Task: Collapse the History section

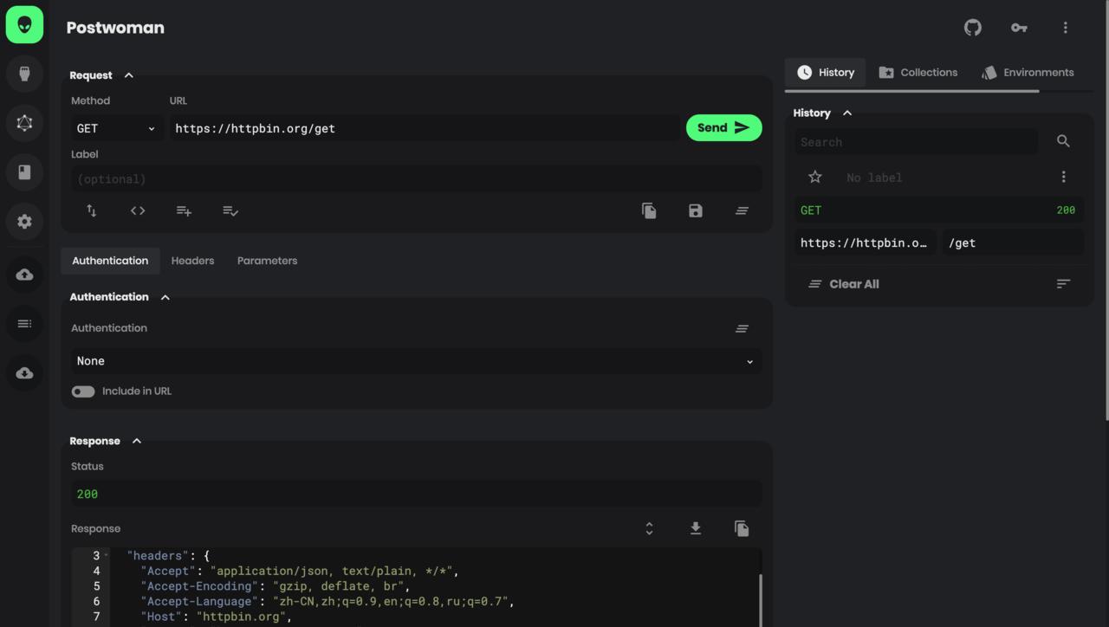Action: click(x=847, y=113)
